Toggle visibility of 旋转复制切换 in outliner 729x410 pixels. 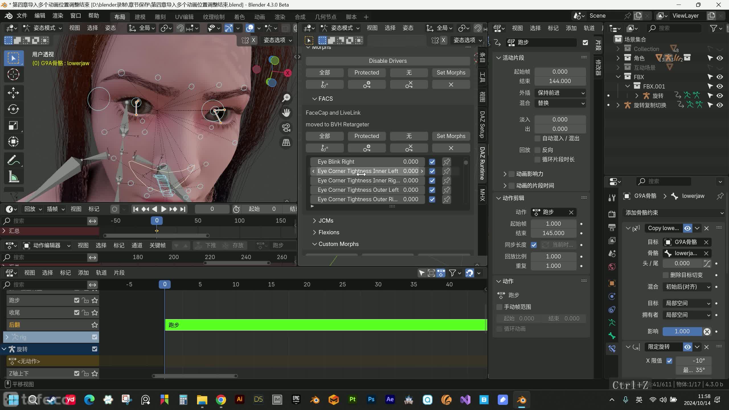(720, 105)
